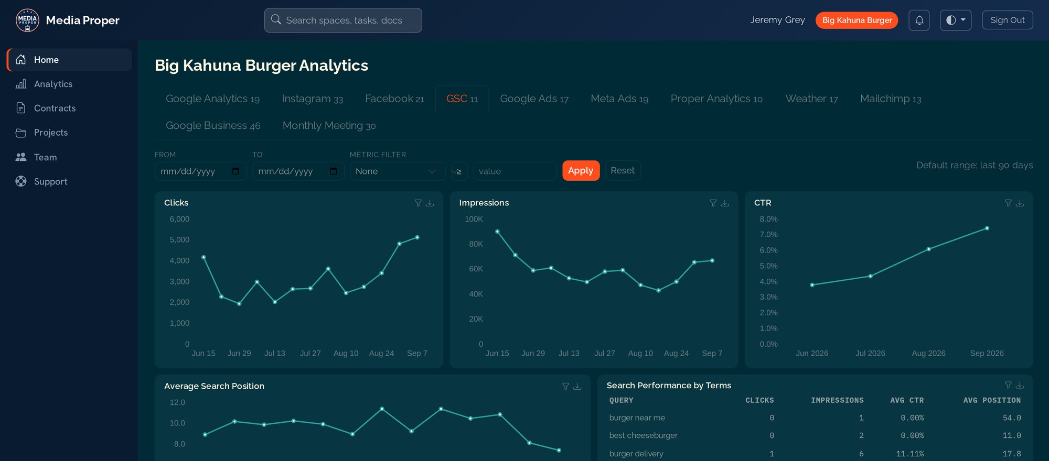1049x461 pixels.
Task: Click the Media Proper logo
Action: click(x=27, y=20)
